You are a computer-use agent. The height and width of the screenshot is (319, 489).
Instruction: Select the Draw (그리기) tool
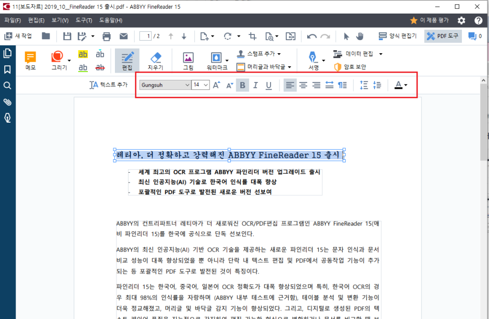pos(59,61)
